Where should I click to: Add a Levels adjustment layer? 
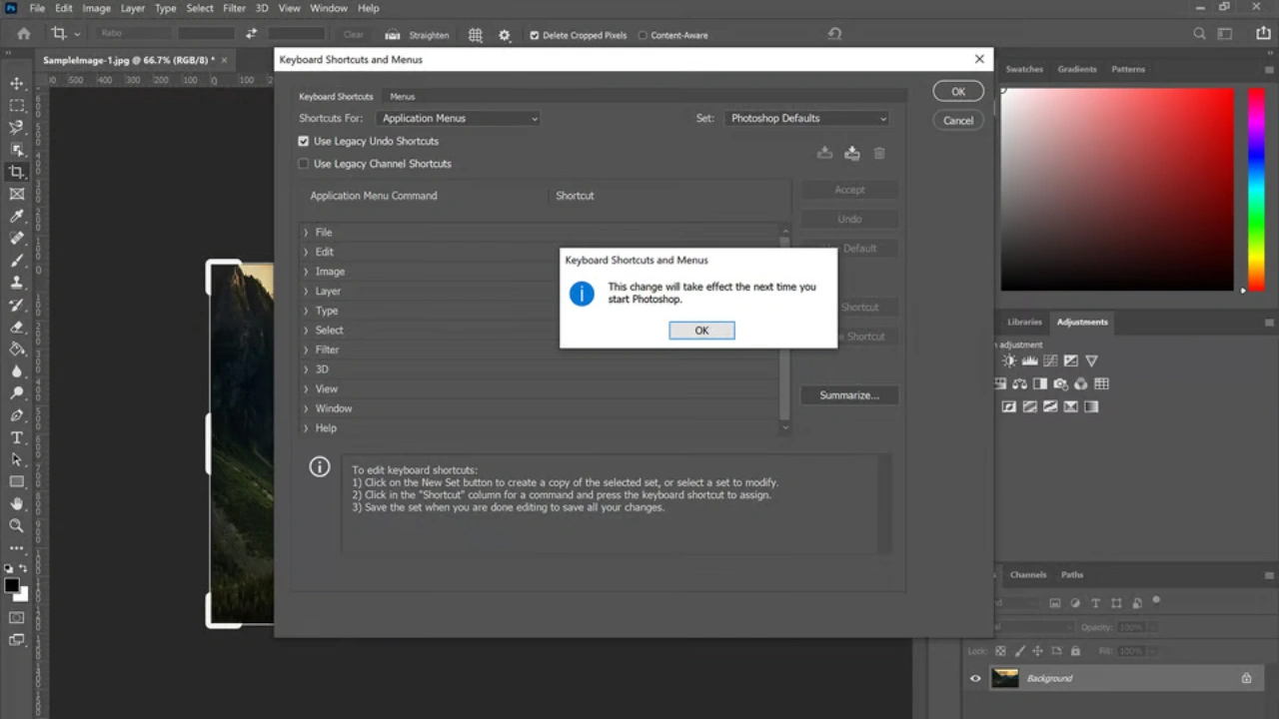pos(1029,360)
